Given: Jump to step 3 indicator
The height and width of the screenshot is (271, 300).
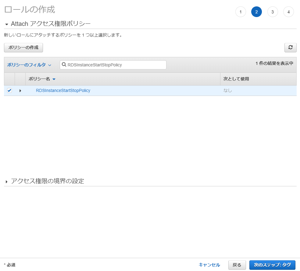Looking at the screenshot, I should [x=273, y=12].
